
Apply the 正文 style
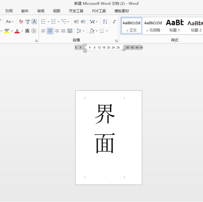tap(132, 26)
